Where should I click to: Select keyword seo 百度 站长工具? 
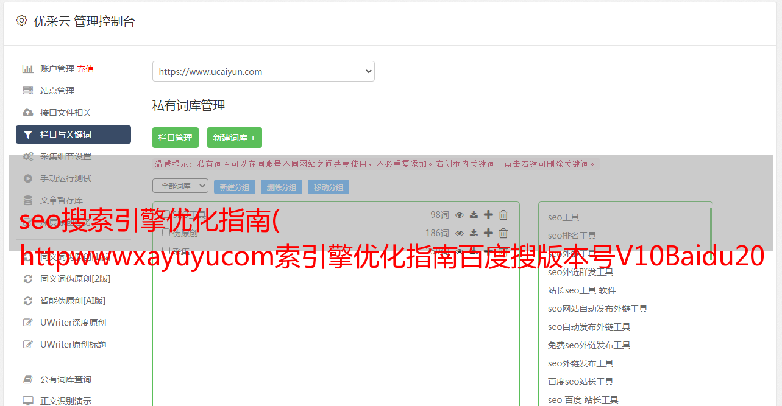pos(583,400)
